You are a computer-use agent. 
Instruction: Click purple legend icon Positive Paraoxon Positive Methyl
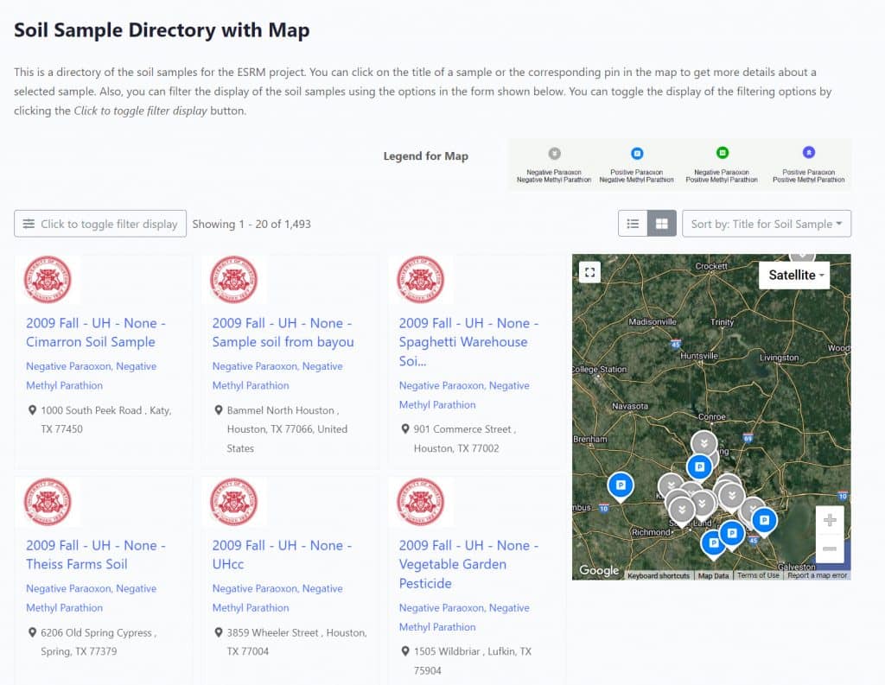[x=808, y=152]
